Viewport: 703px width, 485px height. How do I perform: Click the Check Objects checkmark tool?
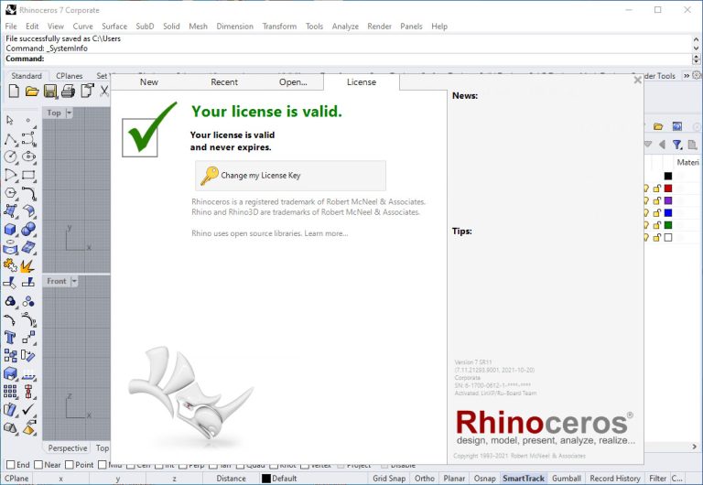click(28, 409)
